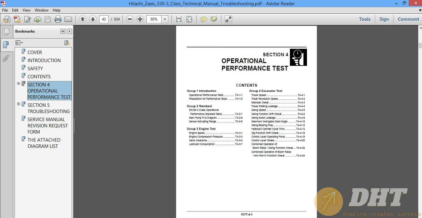This screenshot has width=422, height=218.
Task: Click the 'Control Lever Stroke' entry
Action: point(278,141)
